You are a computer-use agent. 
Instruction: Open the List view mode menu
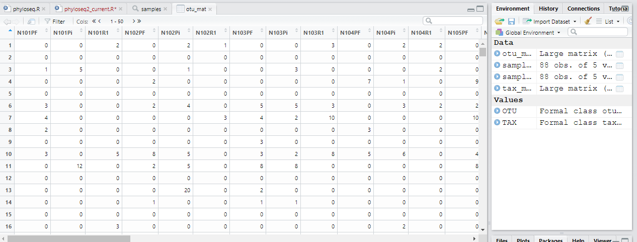point(608,21)
